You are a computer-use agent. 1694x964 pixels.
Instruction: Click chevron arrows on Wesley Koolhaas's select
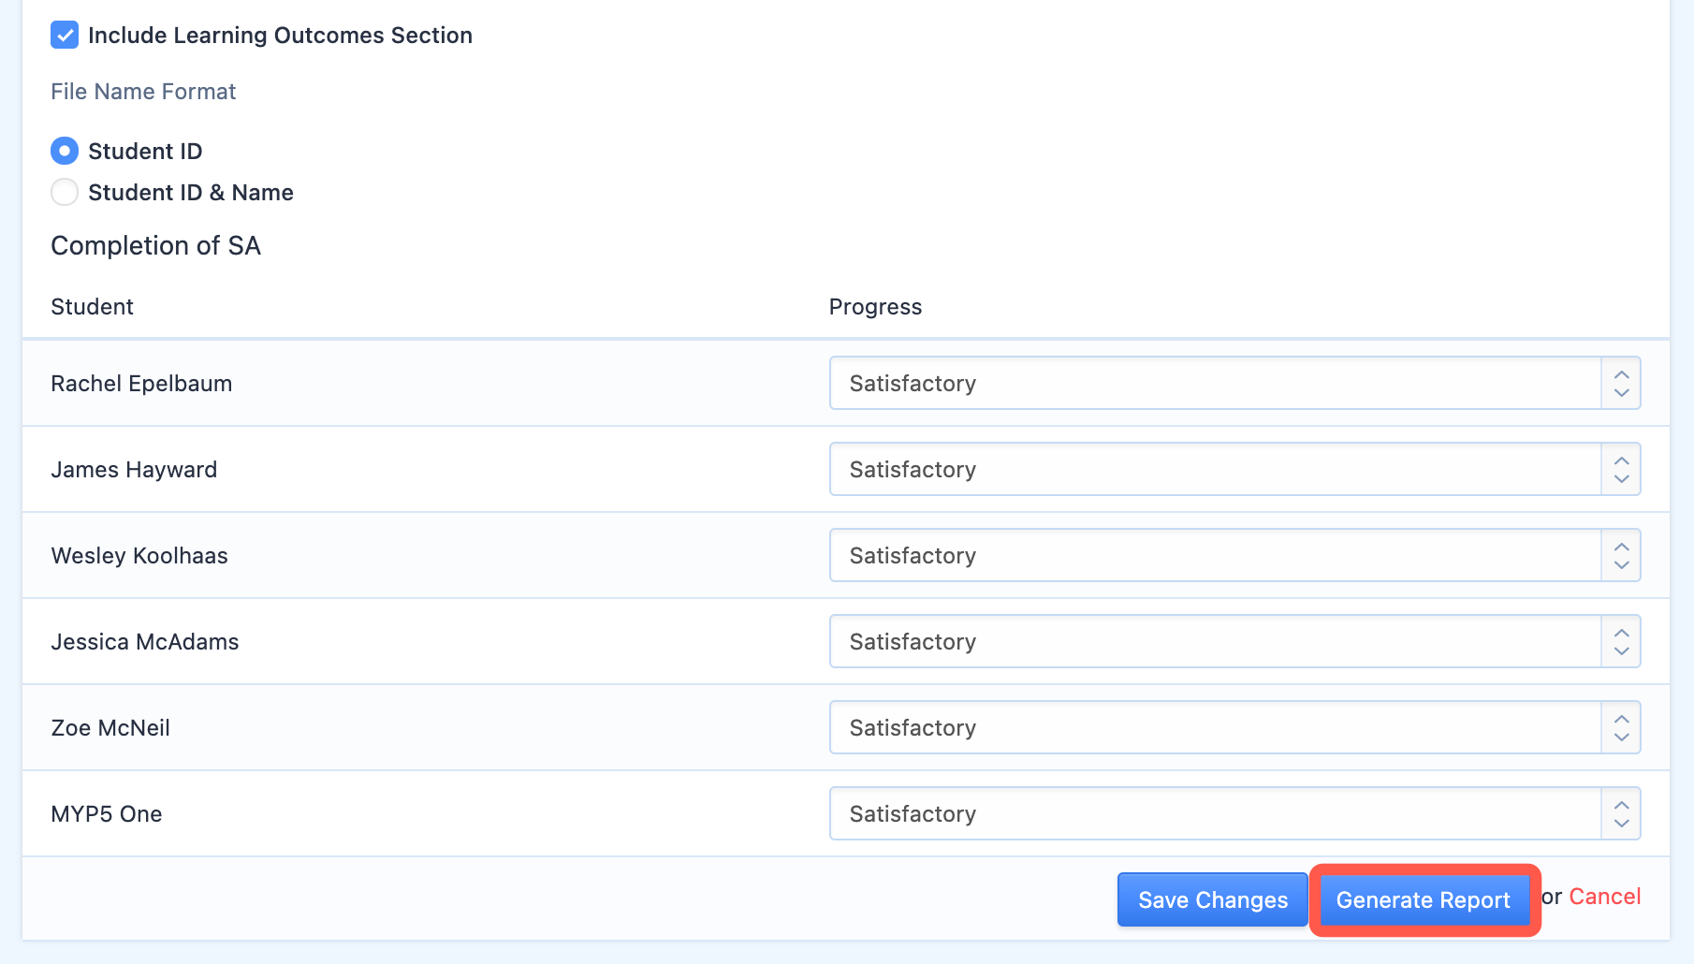[x=1621, y=555]
